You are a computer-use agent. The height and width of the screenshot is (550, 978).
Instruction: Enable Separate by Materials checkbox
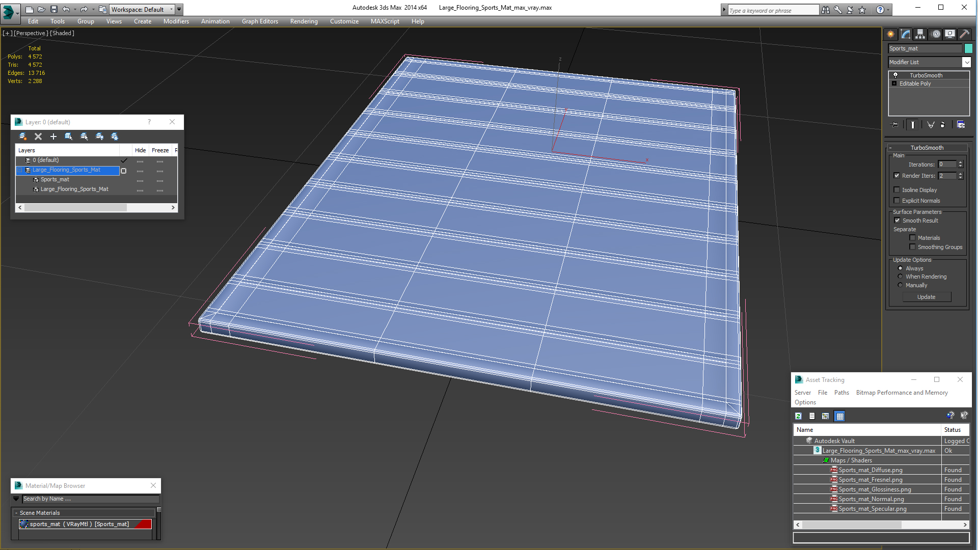point(913,237)
